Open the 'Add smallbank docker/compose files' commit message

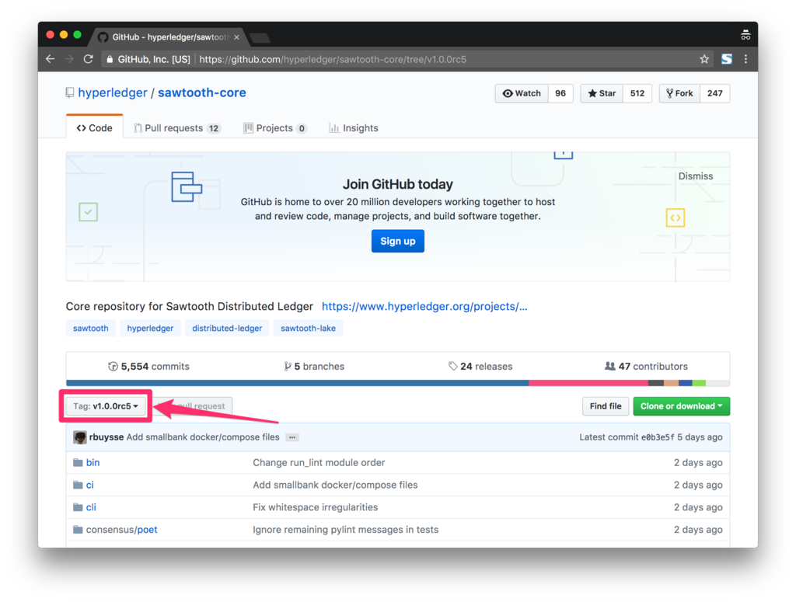[203, 437]
